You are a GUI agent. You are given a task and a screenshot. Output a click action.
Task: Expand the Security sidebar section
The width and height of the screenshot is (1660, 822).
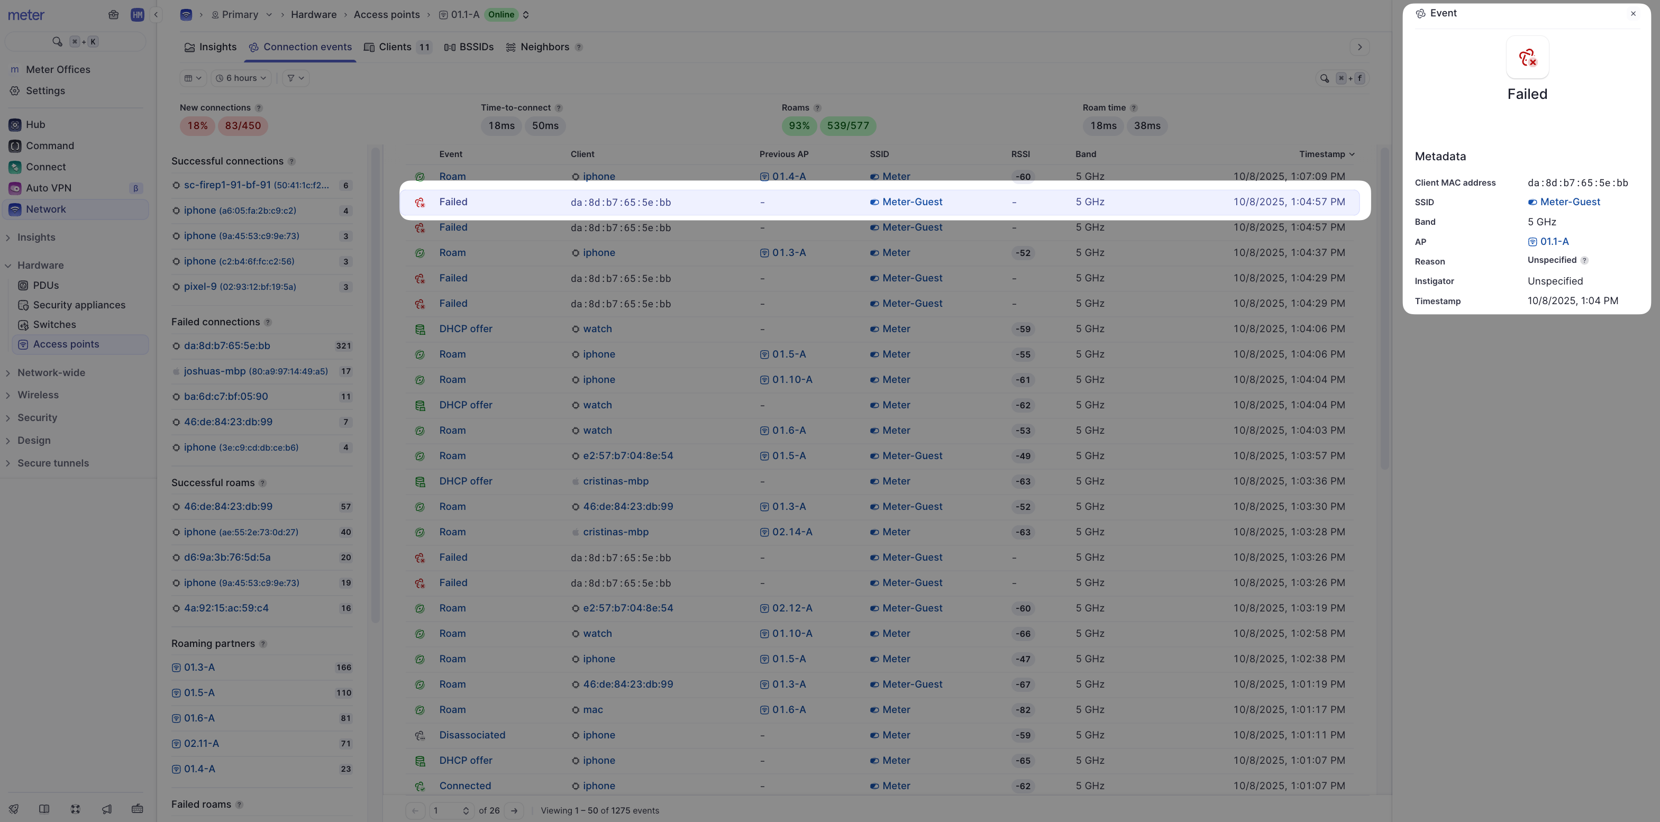coord(38,417)
